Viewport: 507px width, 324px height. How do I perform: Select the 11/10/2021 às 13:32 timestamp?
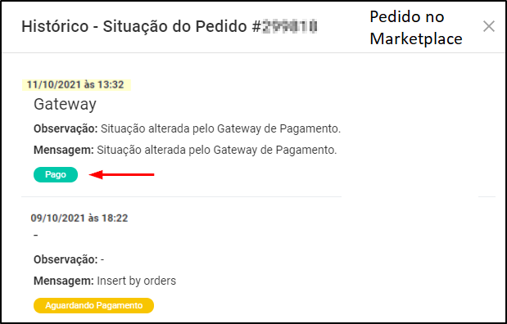click(x=75, y=85)
